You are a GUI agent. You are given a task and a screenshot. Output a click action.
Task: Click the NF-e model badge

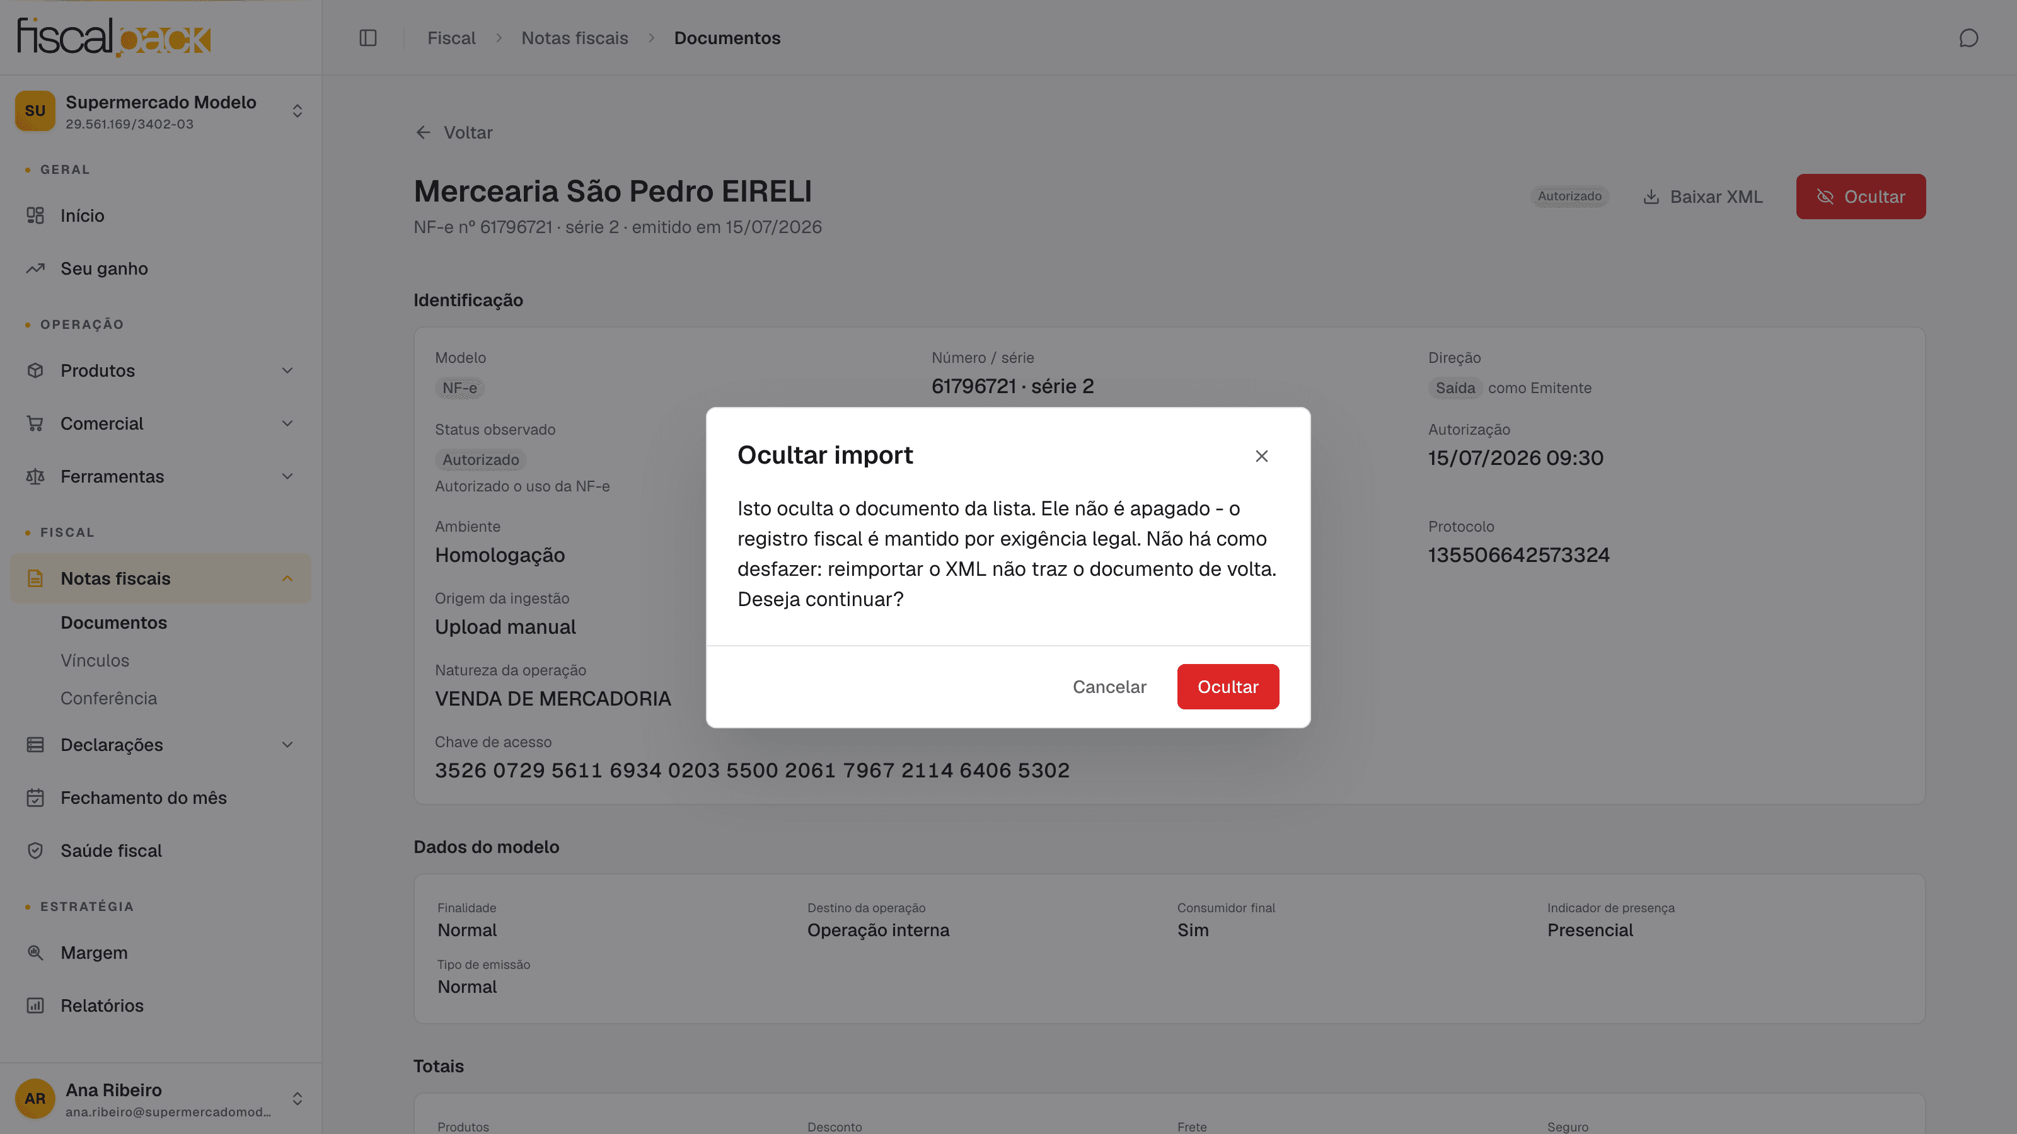459,387
